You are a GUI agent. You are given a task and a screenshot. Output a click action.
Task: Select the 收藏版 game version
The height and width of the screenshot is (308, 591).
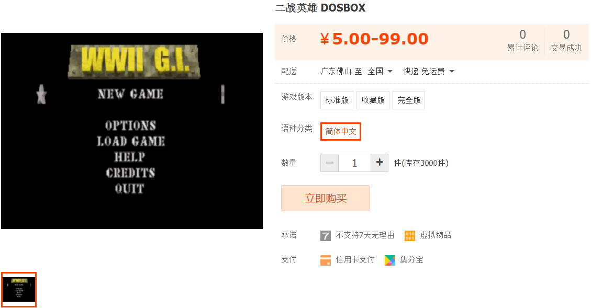click(373, 100)
